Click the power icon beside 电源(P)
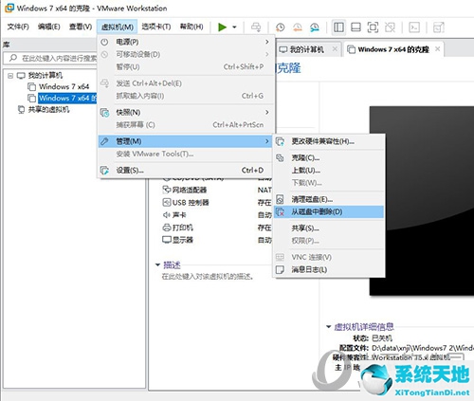 104,42
